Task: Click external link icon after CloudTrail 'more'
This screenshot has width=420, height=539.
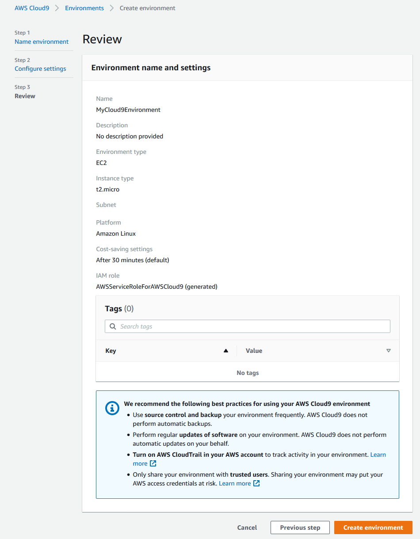Action: click(x=153, y=463)
